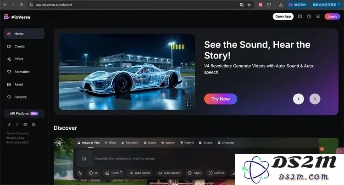Click the racing car banner video
The image size is (344, 185).
(x=127, y=72)
